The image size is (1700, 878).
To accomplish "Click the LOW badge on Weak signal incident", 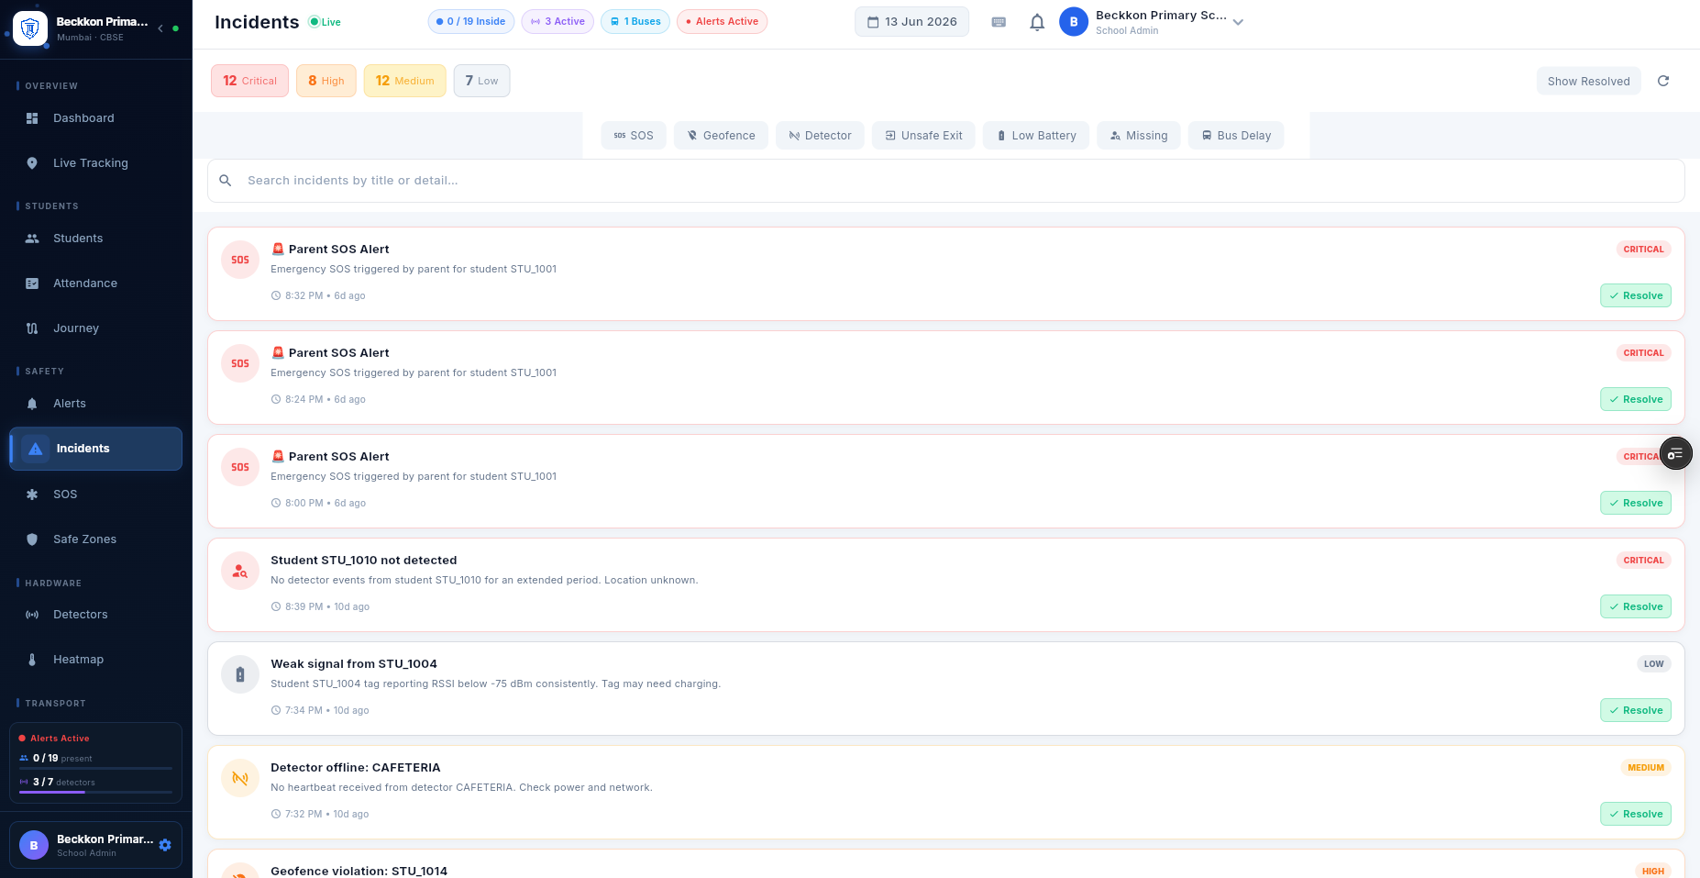I will click(x=1653, y=664).
